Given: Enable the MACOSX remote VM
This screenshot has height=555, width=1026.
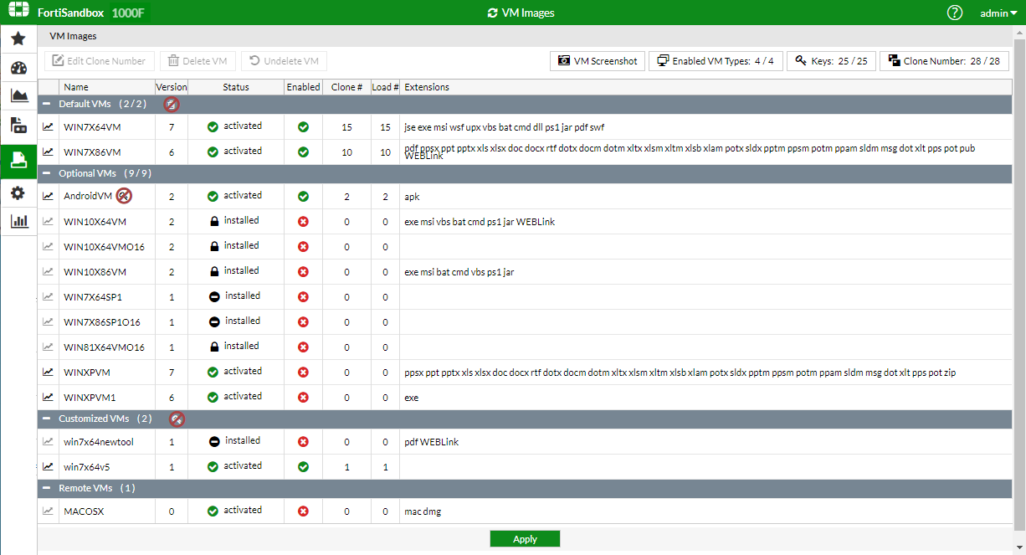Looking at the screenshot, I should [x=303, y=511].
